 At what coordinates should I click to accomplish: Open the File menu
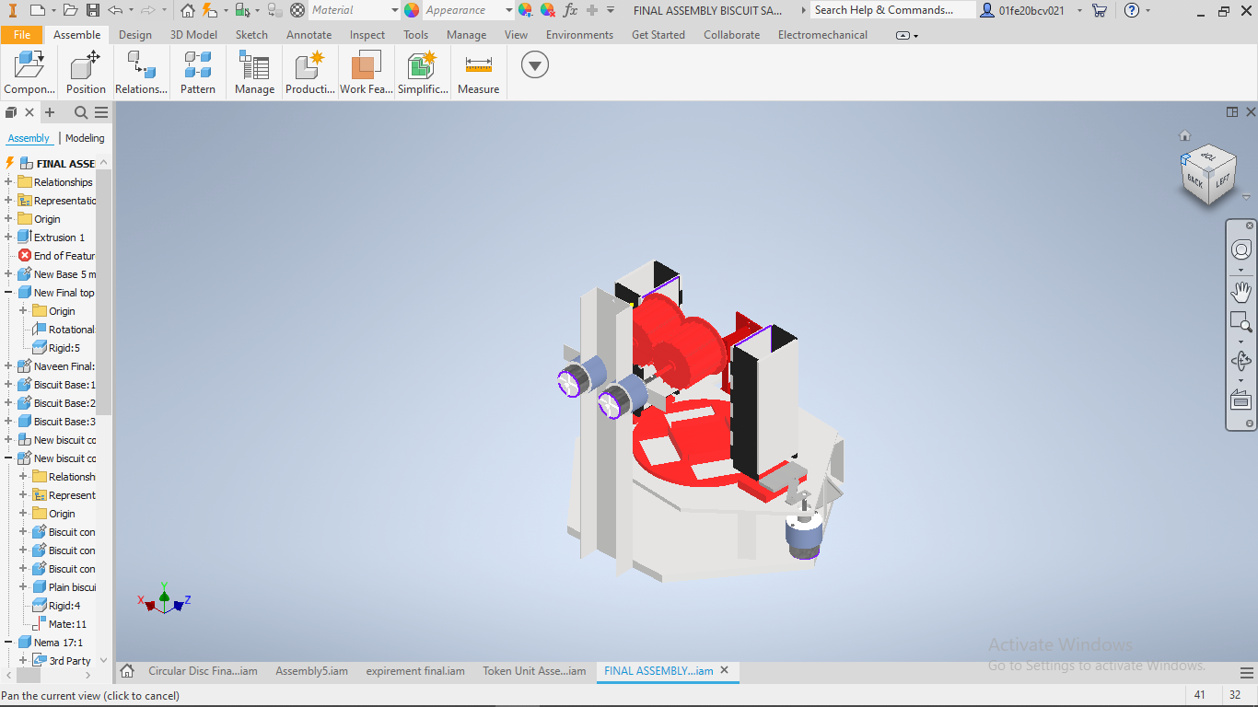pos(22,35)
